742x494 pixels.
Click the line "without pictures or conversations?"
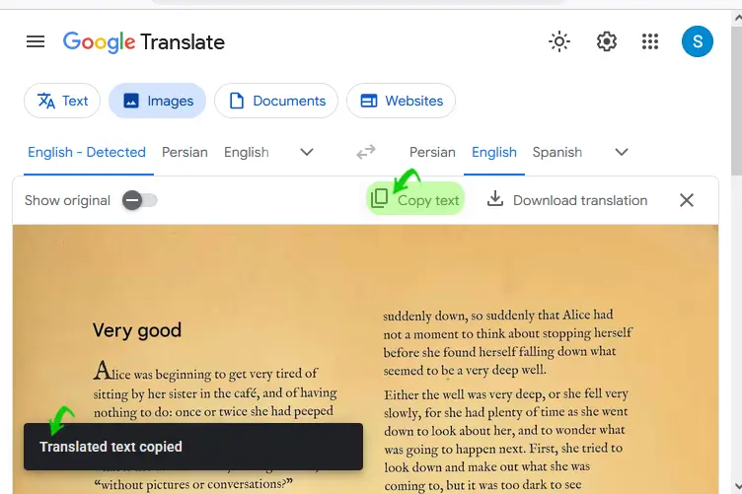[193, 484]
